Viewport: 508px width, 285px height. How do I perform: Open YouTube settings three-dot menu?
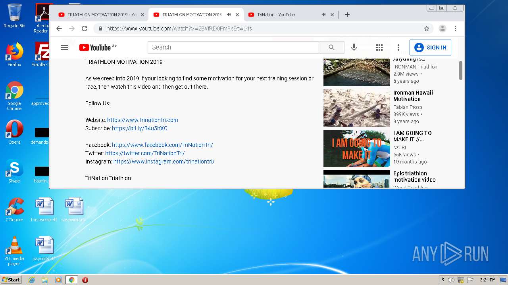(398, 47)
